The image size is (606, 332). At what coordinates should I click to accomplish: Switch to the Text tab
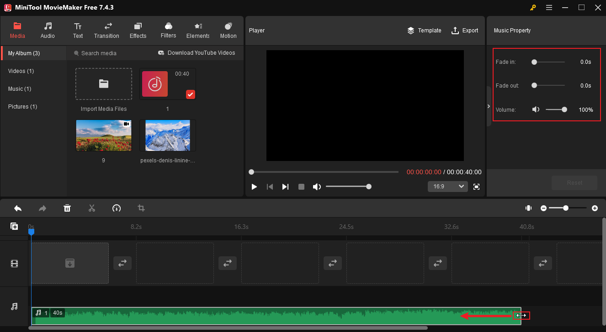78,31
